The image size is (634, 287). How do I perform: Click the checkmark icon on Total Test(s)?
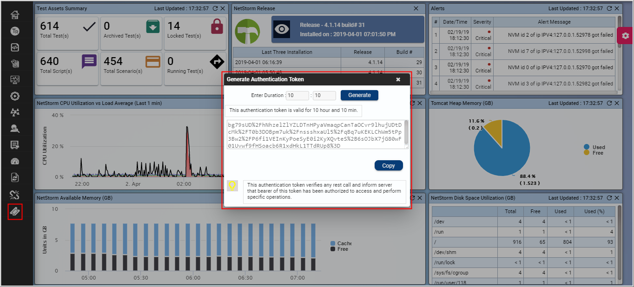coord(89,27)
